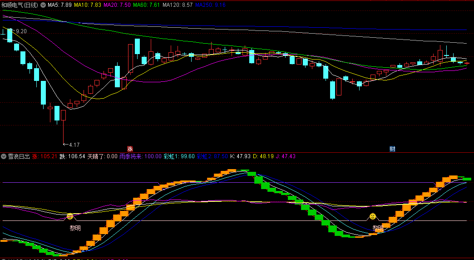
Task: Click the 彩虹1: 99.60 value
Action: (179, 156)
